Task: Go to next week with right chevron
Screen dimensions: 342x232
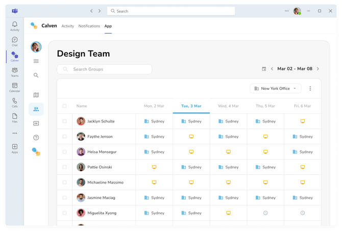Action: (x=318, y=69)
